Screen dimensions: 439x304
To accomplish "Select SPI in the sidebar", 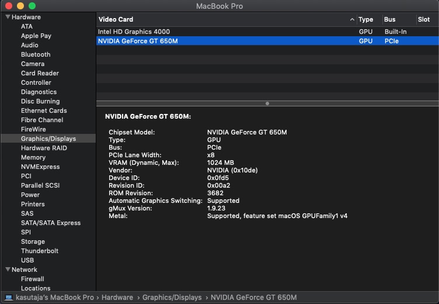I will click(x=26, y=232).
